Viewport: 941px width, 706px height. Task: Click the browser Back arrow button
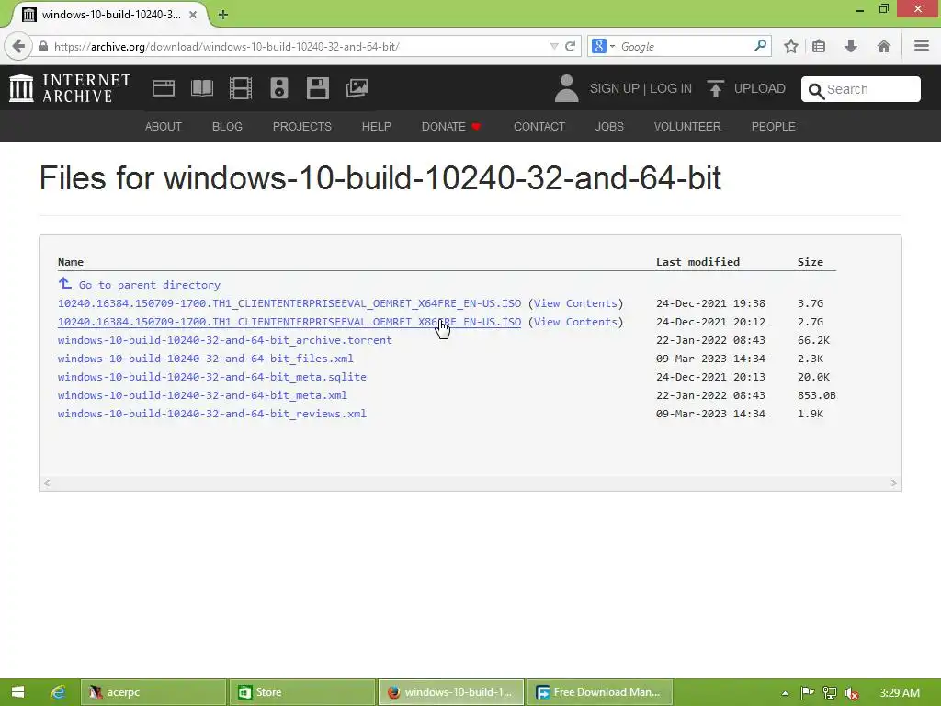tap(18, 46)
